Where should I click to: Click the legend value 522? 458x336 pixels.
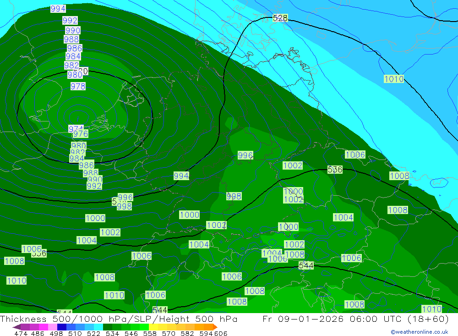click(x=94, y=333)
